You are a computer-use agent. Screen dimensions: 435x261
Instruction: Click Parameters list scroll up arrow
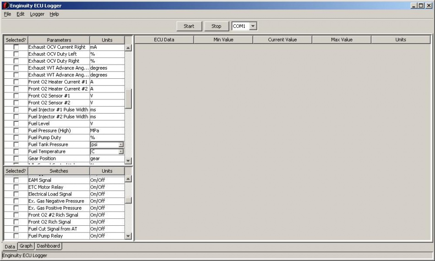coord(128,48)
